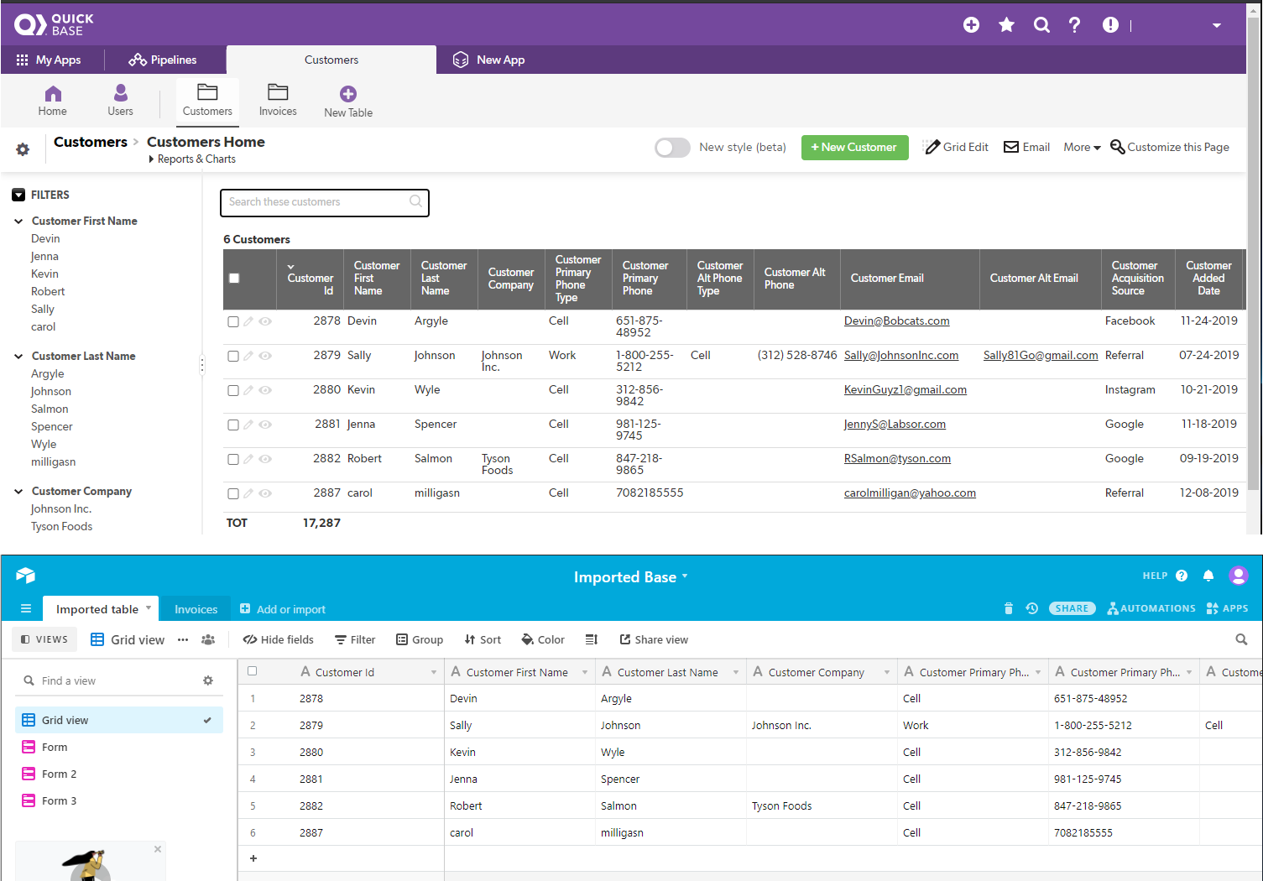This screenshot has height=881, width=1263.
Task: Open the Customer Id column dropdown in Airtable
Action: point(434,672)
